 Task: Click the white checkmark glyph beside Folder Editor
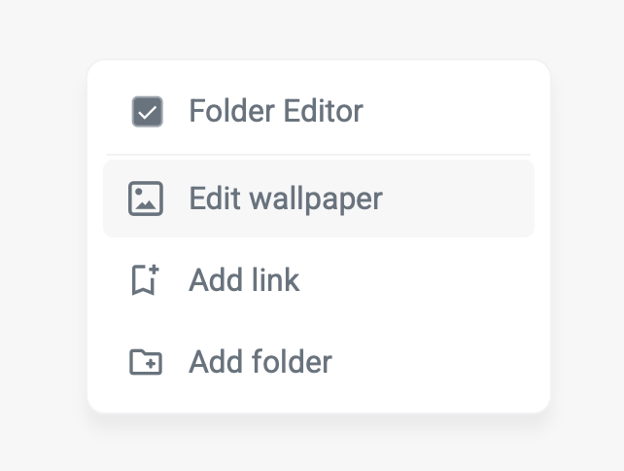coord(147,112)
